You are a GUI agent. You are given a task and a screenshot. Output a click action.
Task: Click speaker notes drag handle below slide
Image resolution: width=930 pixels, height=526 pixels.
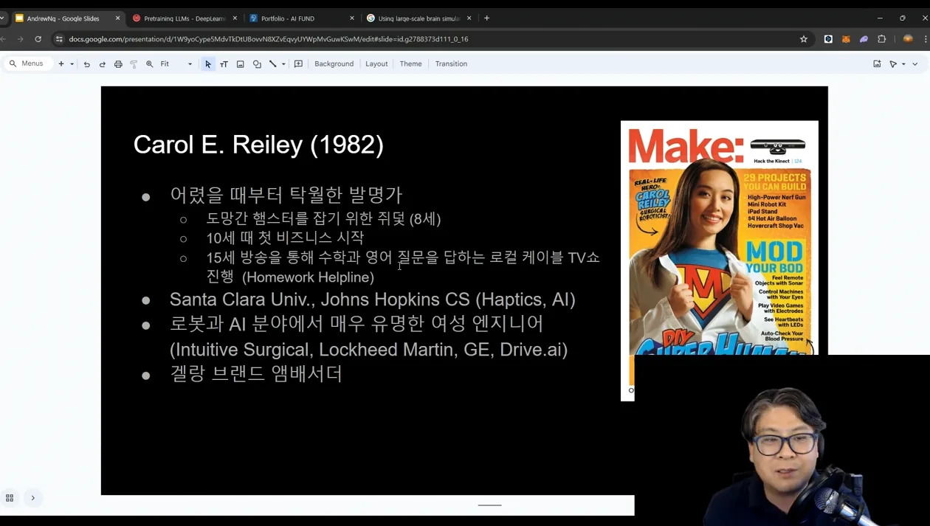click(489, 505)
